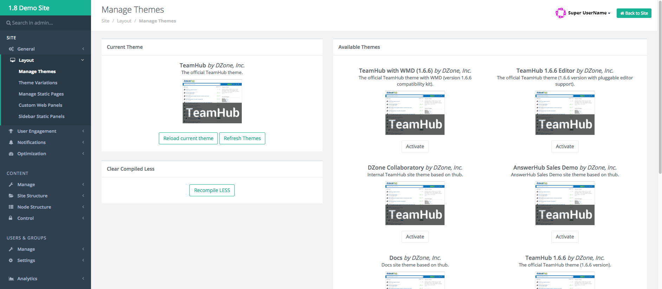The height and width of the screenshot is (289, 662).
Task: Click the Site Structure folder icon
Action: pos(11,196)
